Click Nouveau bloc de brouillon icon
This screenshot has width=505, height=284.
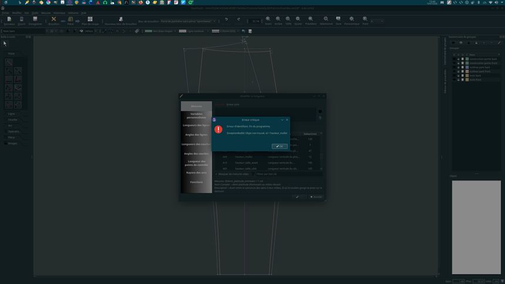pyautogui.click(x=121, y=21)
